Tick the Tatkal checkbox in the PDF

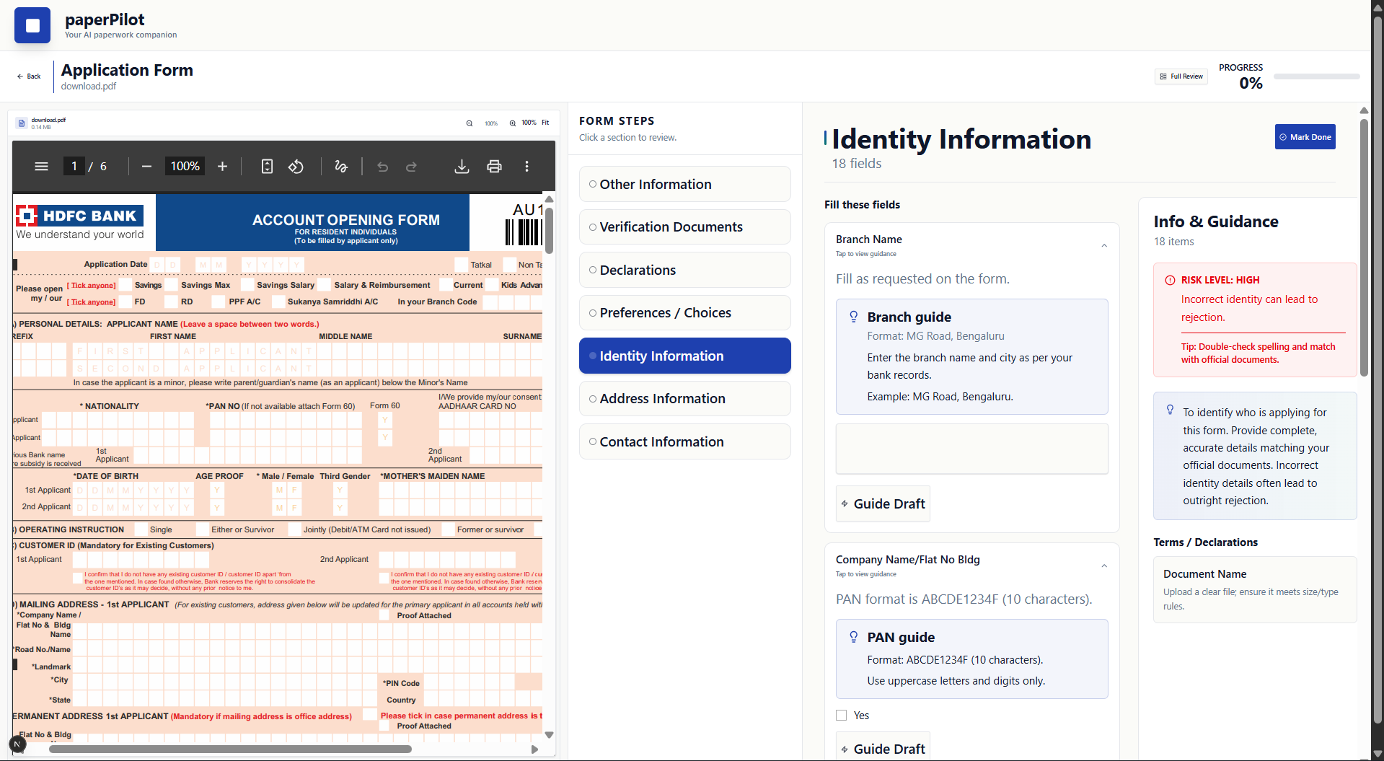pyautogui.click(x=462, y=265)
